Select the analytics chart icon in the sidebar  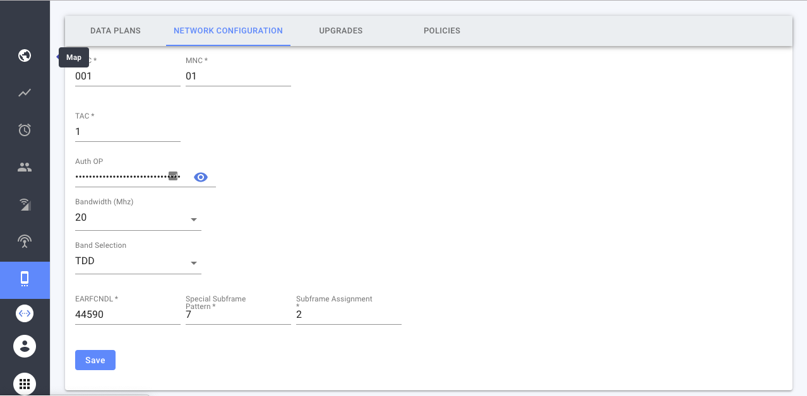(24, 93)
